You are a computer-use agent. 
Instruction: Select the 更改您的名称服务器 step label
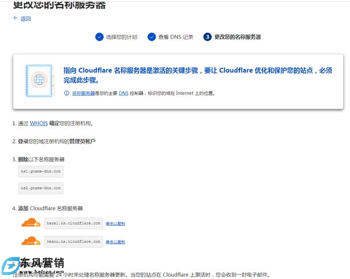tap(238, 37)
